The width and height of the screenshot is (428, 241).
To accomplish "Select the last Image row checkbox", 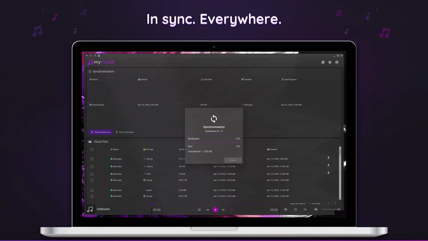I will click(92, 196).
